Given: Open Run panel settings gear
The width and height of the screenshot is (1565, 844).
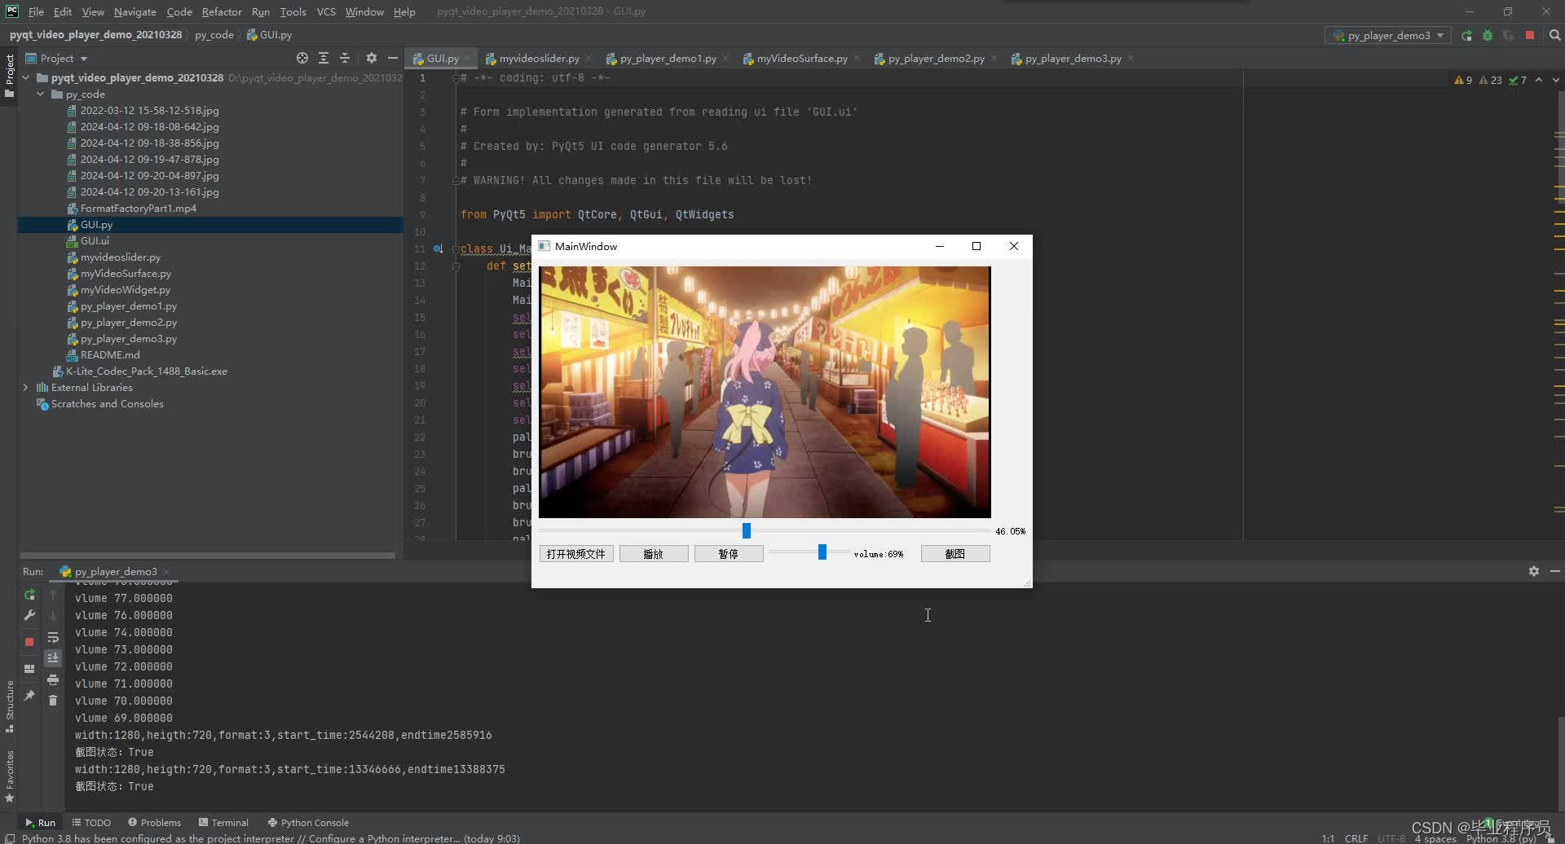Looking at the screenshot, I should [1534, 571].
